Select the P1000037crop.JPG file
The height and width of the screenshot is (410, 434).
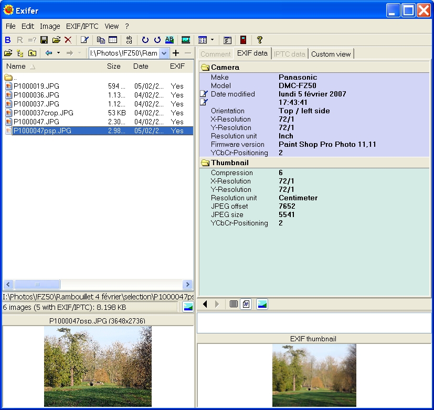click(x=44, y=113)
